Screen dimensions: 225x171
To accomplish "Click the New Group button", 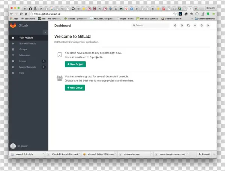I will (75, 88).
